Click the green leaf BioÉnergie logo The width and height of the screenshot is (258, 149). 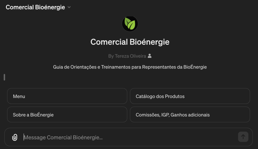(130, 24)
